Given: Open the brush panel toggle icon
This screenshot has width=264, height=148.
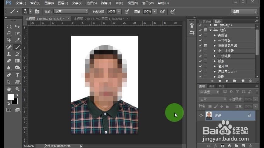Looking at the screenshot, I should [x=37, y=12].
